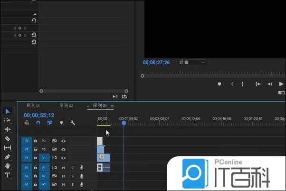Click the Add Marker icon in timeline
286x191 pixels.
61,123
